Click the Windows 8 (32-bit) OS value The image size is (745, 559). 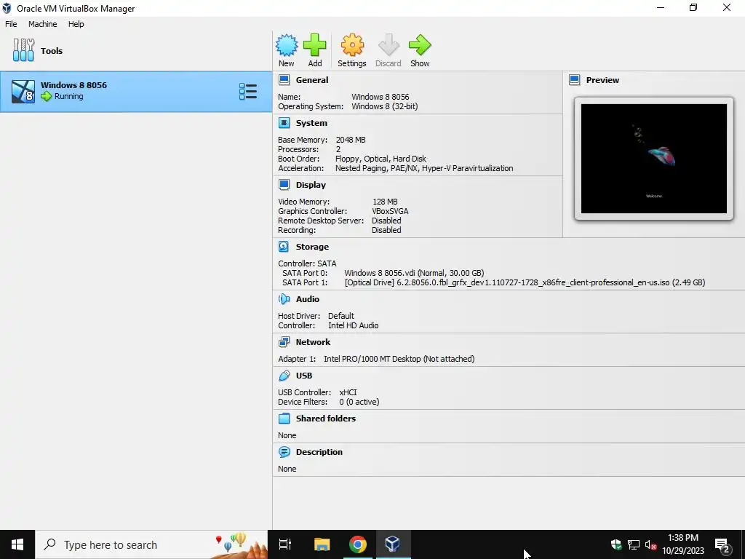click(384, 106)
